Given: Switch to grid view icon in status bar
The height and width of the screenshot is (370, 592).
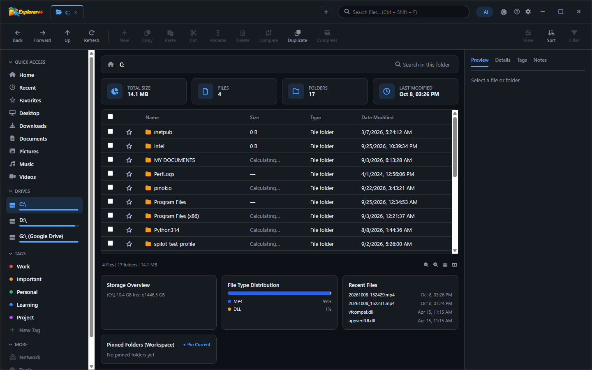Looking at the screenshot, I should (445, 265).
